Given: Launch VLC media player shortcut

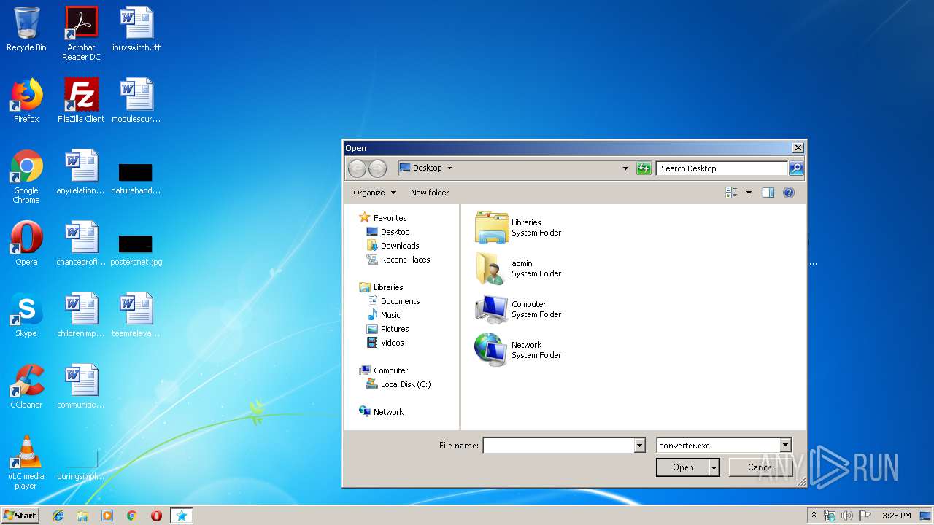Looking at the screenshot, I should tap(26, 462).
